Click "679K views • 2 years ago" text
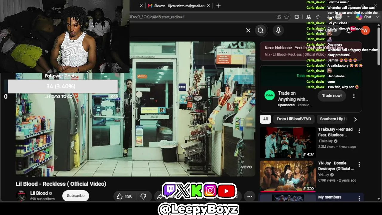 (x=337, y=180)
